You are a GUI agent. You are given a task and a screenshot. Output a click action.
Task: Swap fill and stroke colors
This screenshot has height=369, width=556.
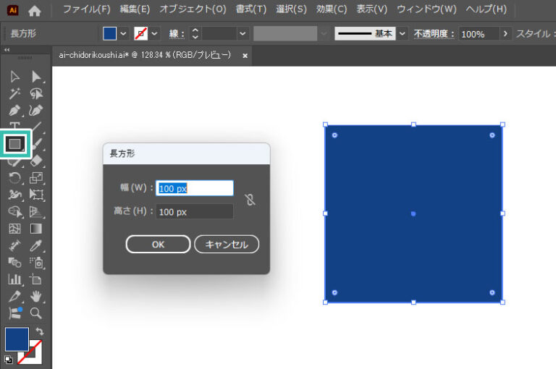point(39,331)
